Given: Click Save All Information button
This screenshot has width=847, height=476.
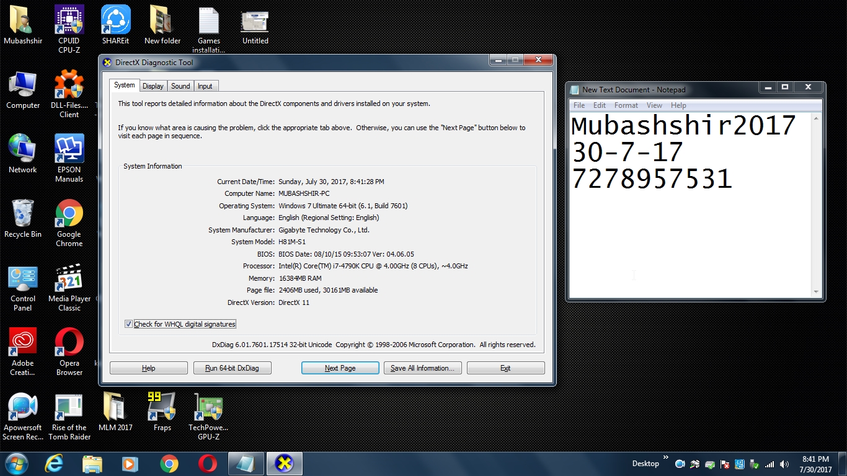Looking at the screenshot, I should 423,368.
